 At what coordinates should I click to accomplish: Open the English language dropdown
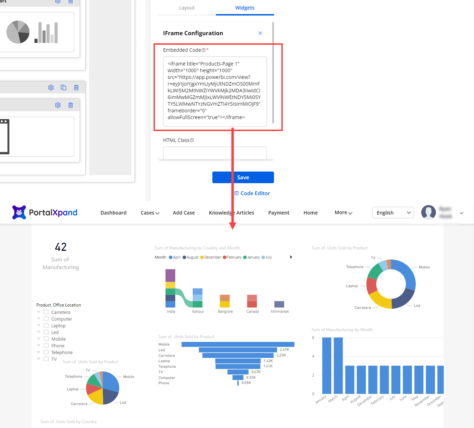pos(393,212)
